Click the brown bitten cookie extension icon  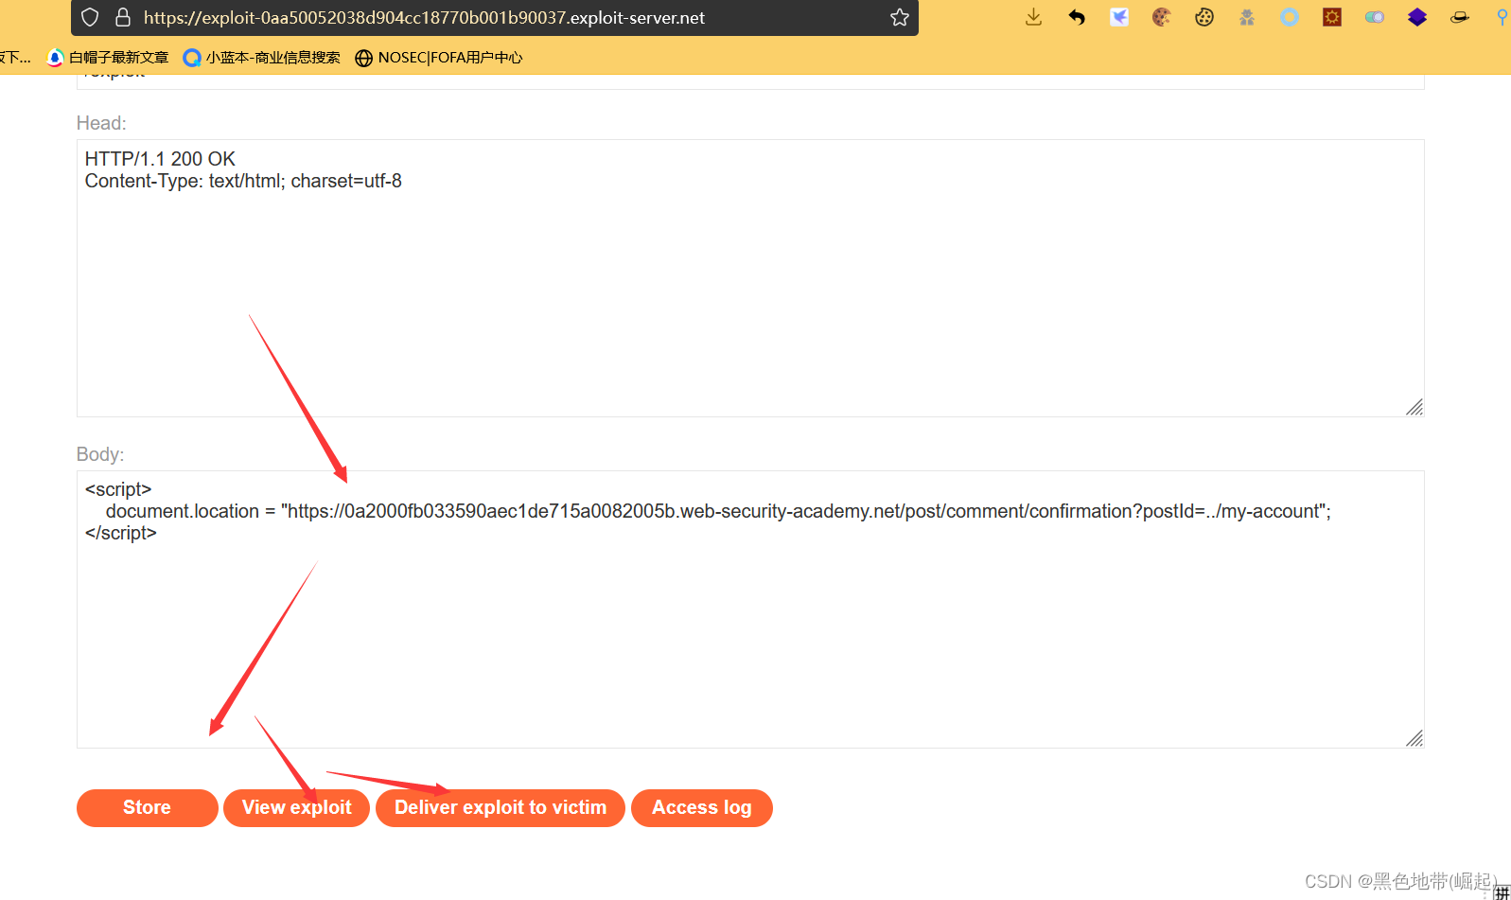1162,17
